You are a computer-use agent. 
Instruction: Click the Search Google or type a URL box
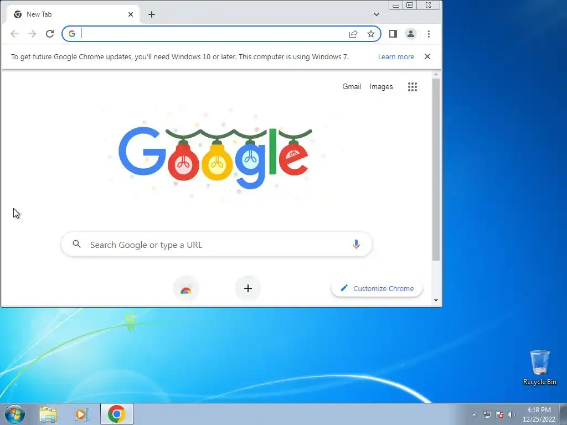coord(217,245)
